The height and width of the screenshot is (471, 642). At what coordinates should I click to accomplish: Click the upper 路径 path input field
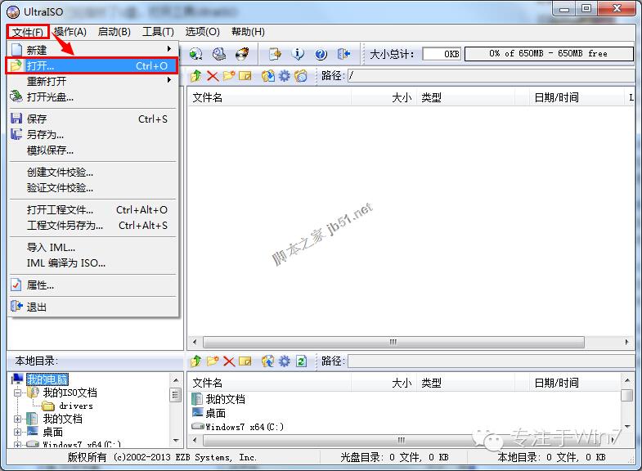(491, 76)
